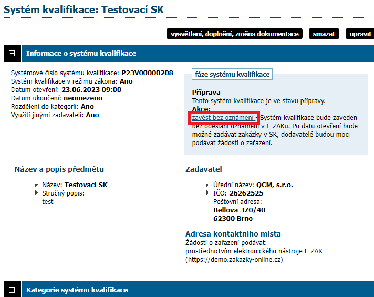The width and height of the screenshot is (374, 297).
Task: Click the 'Příprava' status label
Action: coord(206,92)
